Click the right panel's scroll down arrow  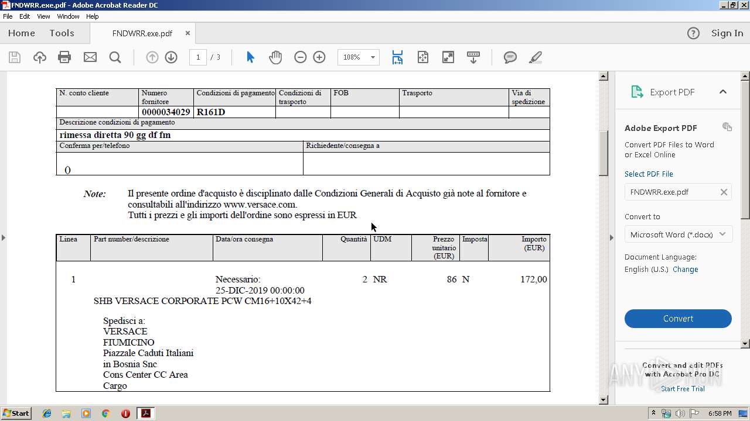745,344
